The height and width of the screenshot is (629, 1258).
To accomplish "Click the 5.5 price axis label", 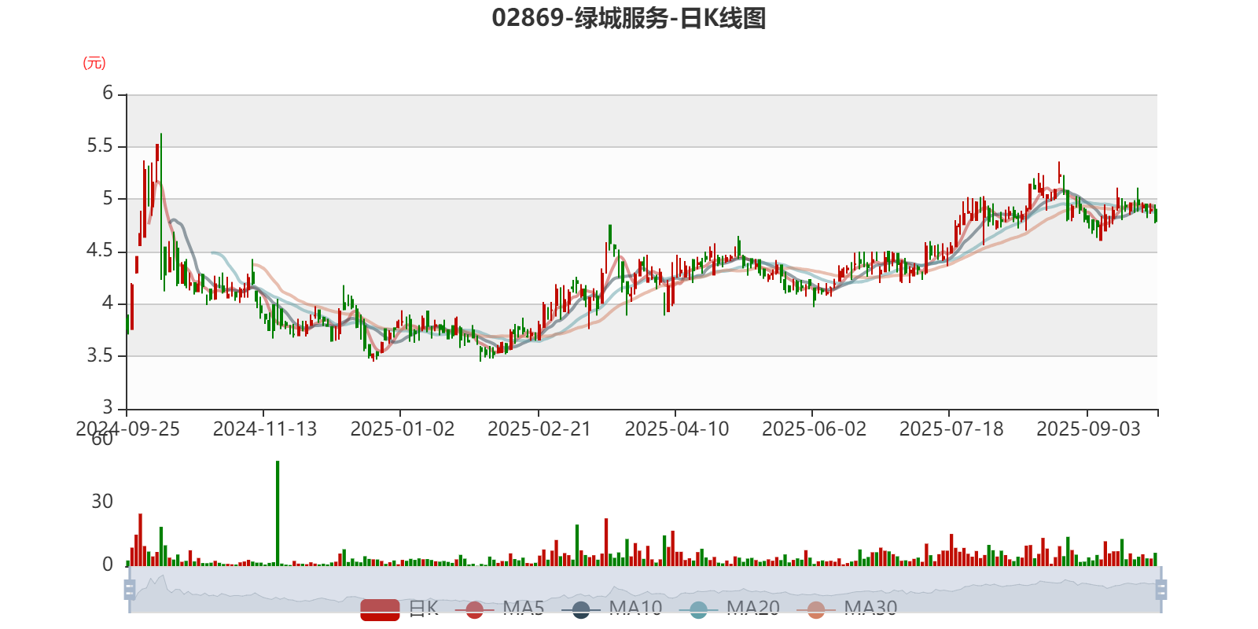I will pos(100,146).
